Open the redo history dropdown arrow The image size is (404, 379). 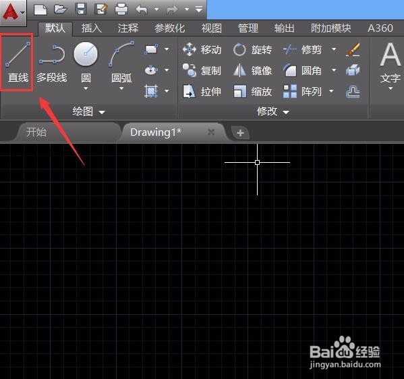(x=187, y=9)
